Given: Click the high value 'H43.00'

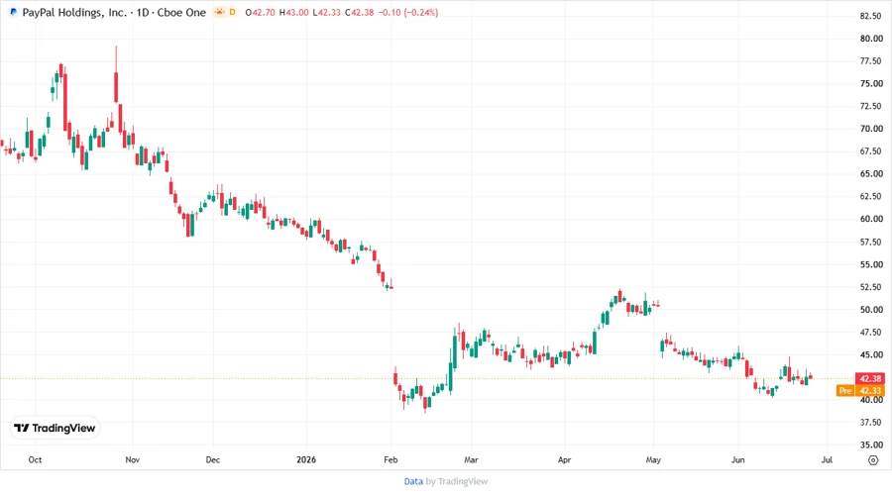Looking at the screenshot, I should pos(293,13).
